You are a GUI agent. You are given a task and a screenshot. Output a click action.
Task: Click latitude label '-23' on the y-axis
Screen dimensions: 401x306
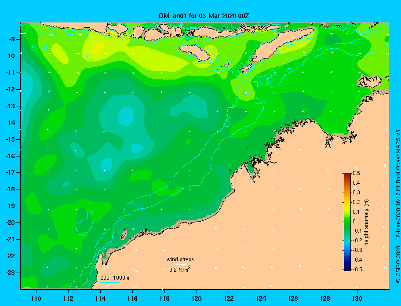tap(10, 273)
